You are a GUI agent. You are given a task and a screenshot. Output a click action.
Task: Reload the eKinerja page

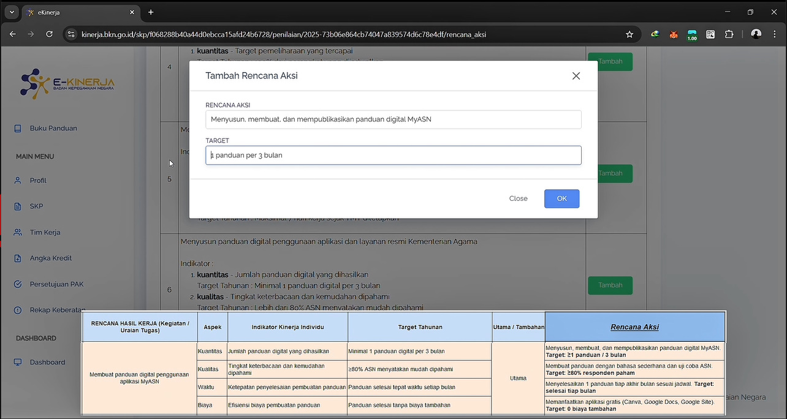click(x=49, y=34)
